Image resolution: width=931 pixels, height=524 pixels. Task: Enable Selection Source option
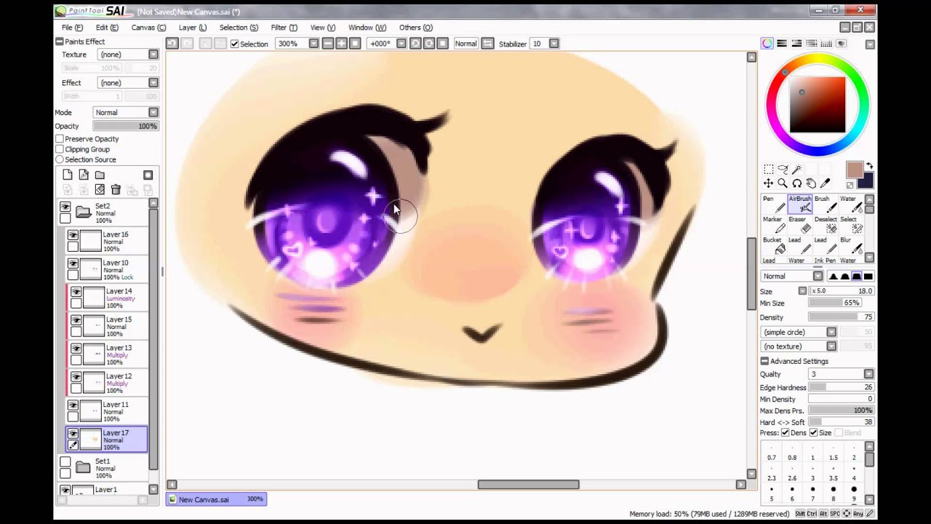[60, 159]
